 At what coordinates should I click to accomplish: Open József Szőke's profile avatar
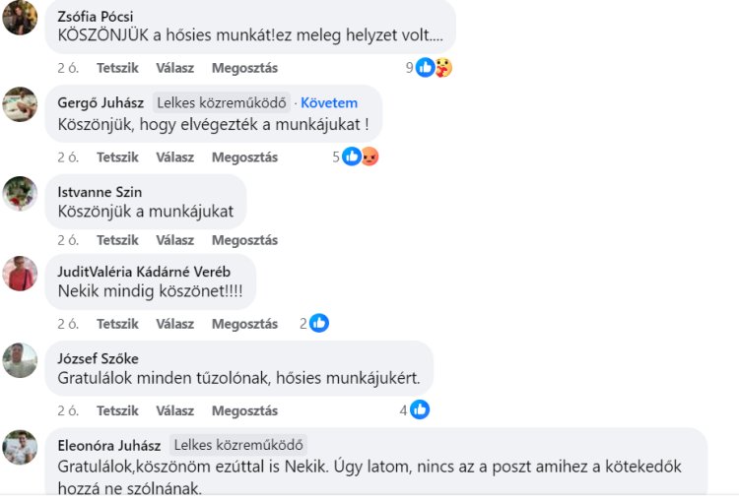[20, 360]
